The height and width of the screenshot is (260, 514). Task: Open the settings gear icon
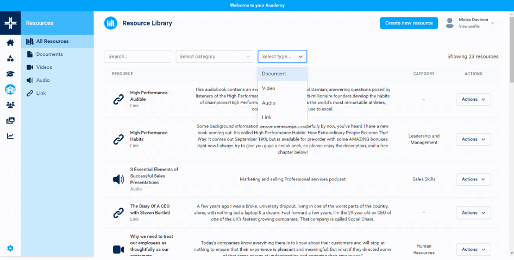coord(10,249)
